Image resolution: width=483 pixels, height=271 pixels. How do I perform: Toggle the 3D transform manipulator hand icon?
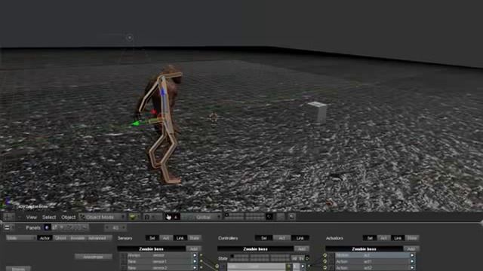pos(168,217)
